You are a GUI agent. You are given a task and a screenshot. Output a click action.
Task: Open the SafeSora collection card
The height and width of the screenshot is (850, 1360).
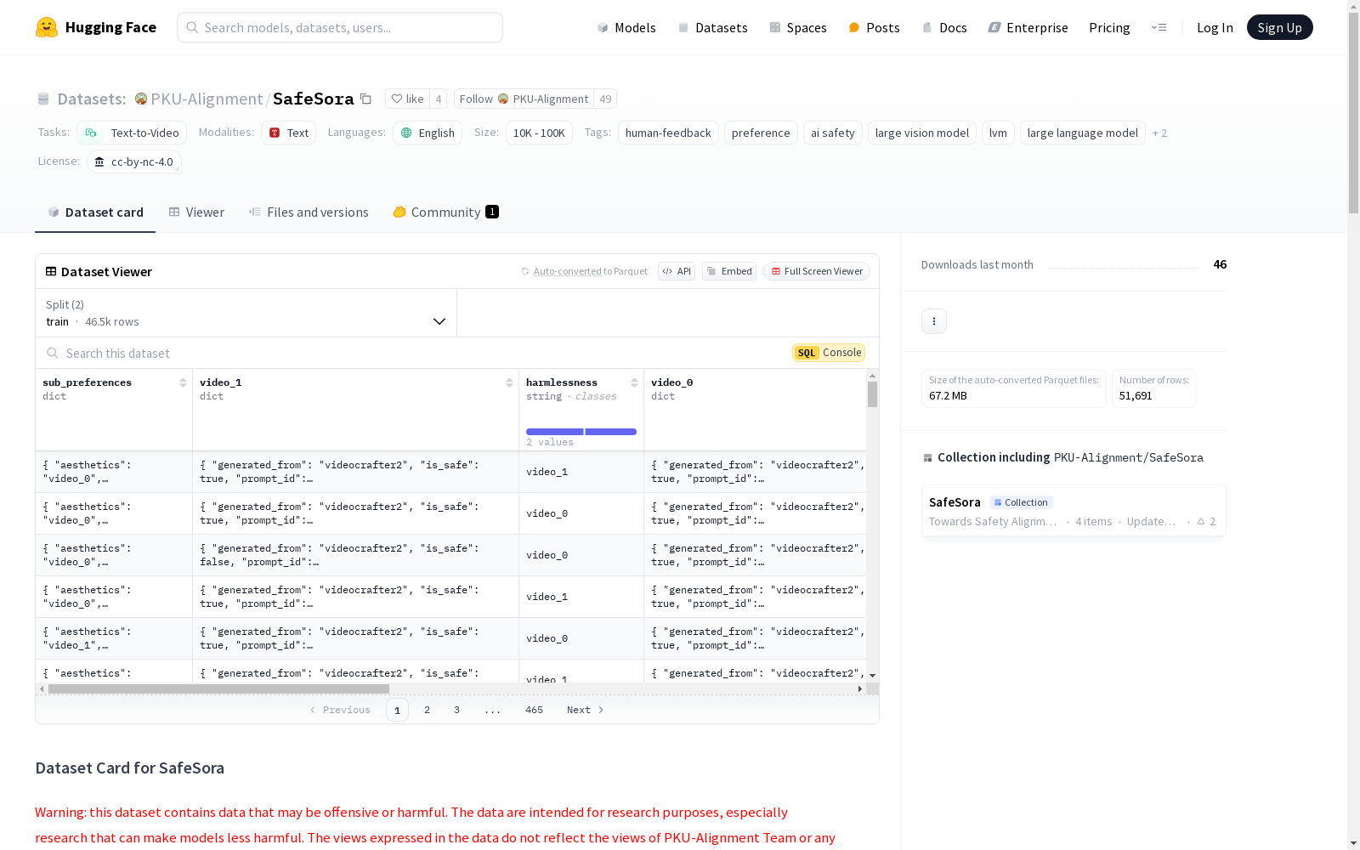pos(1074,511)
